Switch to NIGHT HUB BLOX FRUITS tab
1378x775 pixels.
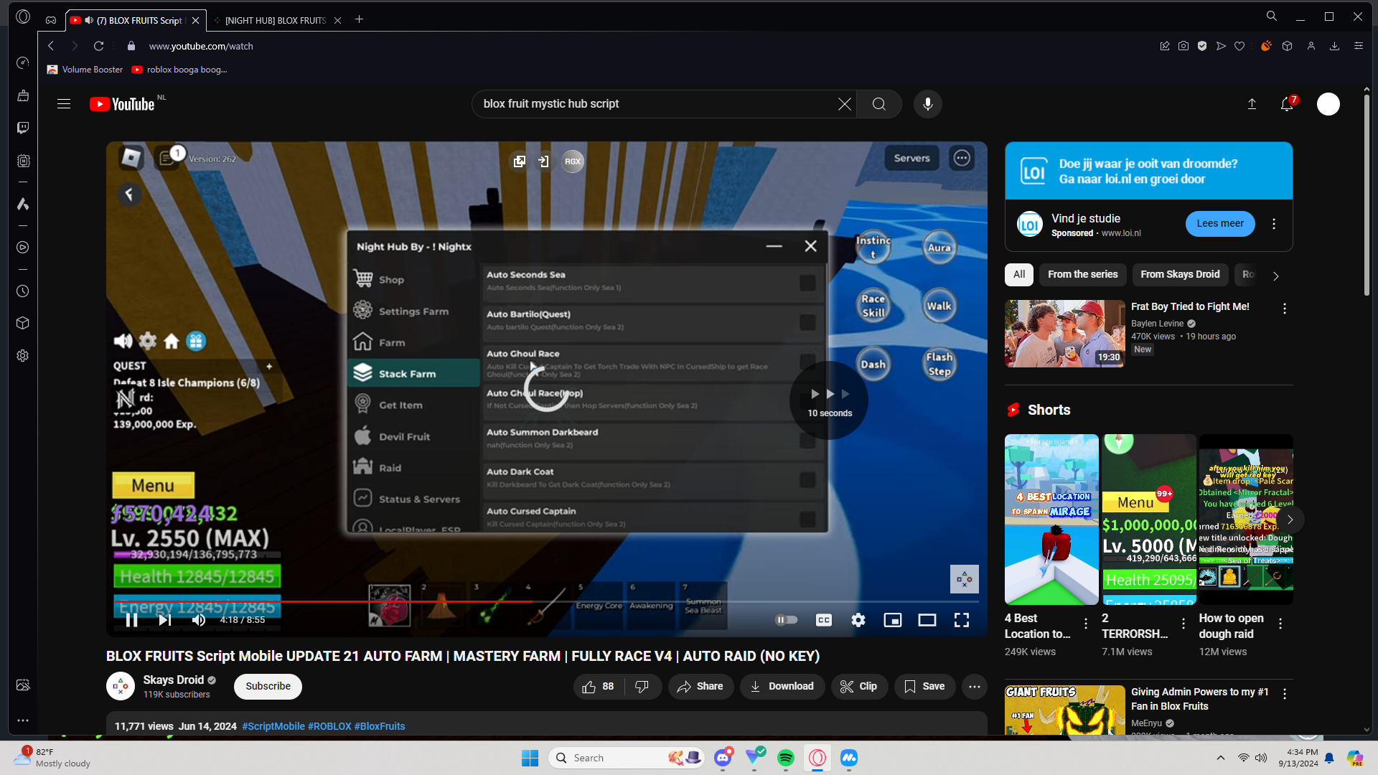[x=277, y=20]
